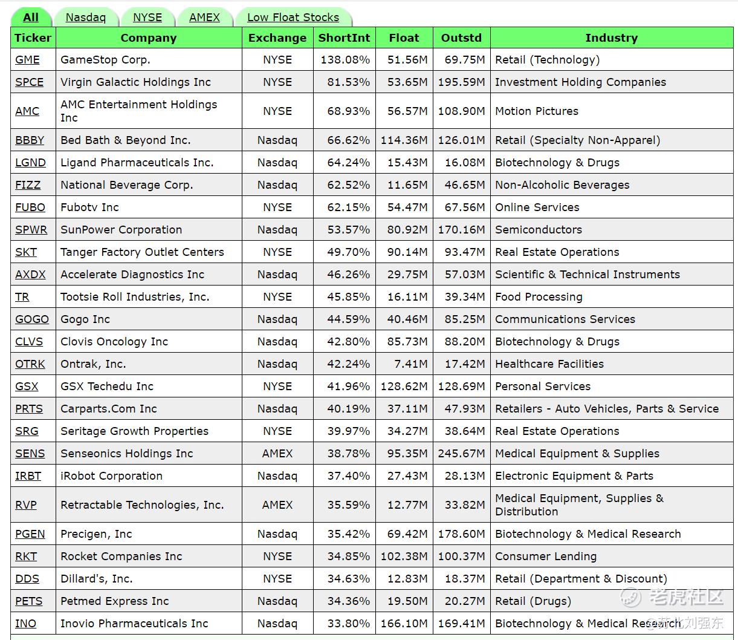Screen dimensions: 738x640
Task: Follow the SRG ticker link
Action: tap(27, 431)
